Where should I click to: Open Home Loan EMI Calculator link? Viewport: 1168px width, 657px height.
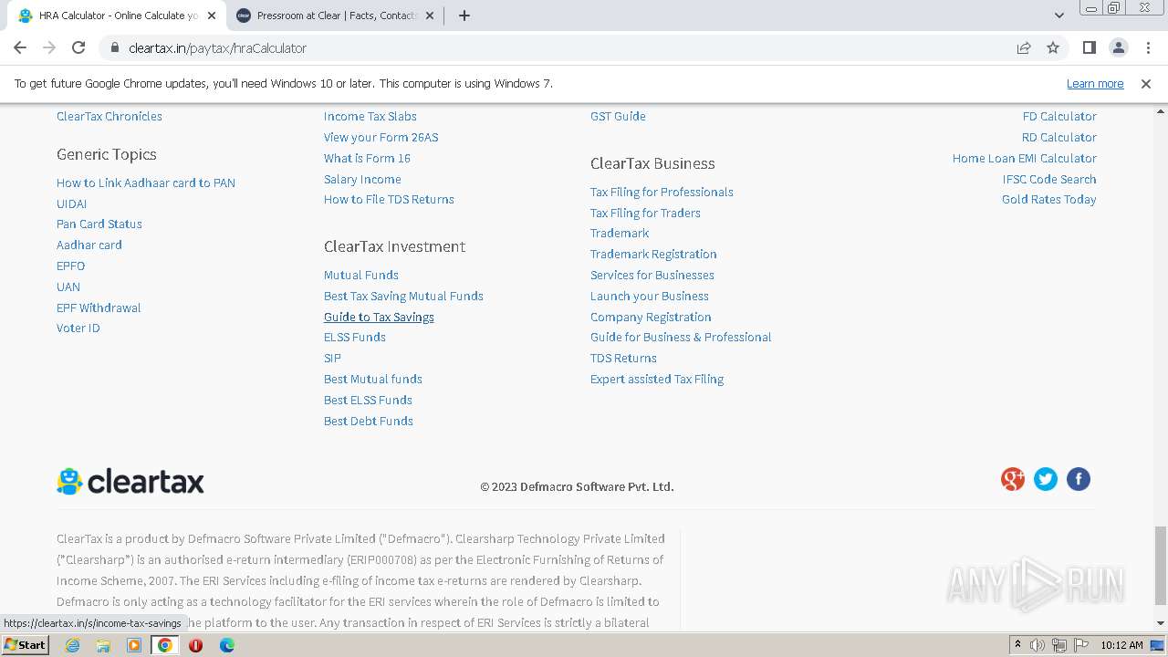tap(1025, 158)
